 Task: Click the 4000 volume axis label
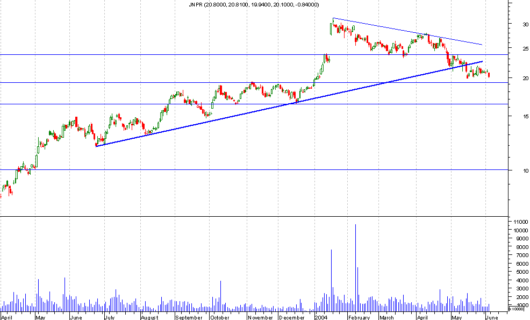[522, 280]
